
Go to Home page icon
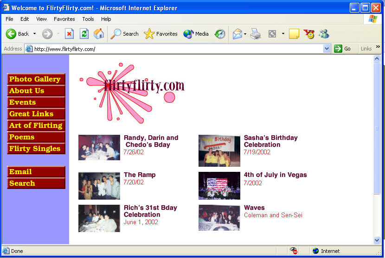click(x=99, y=34)
